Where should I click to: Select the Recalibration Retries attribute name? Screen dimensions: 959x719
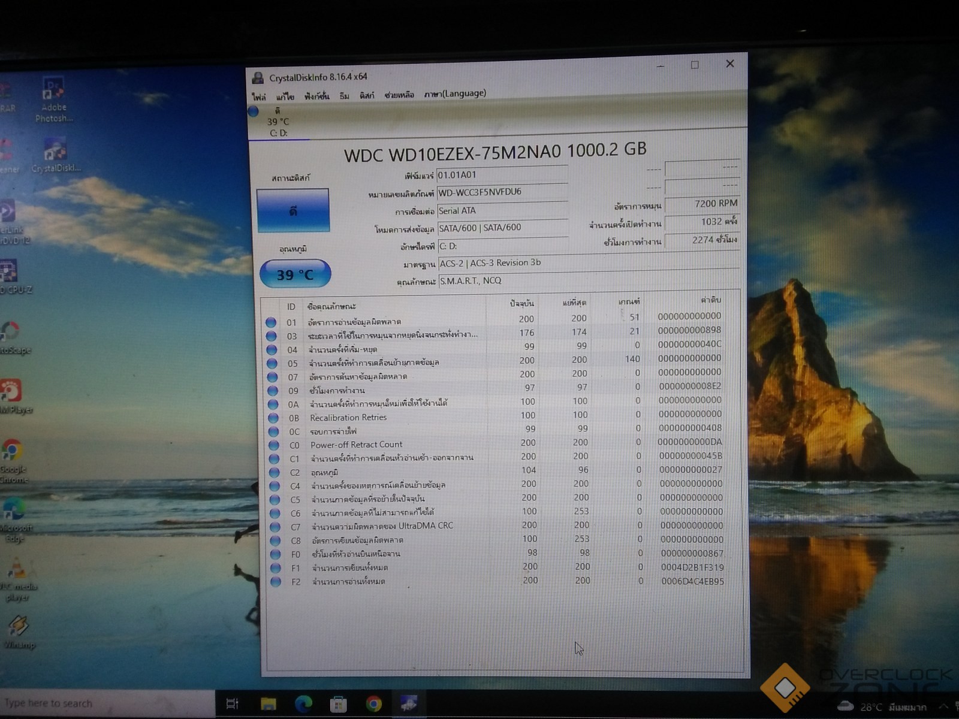348,418
